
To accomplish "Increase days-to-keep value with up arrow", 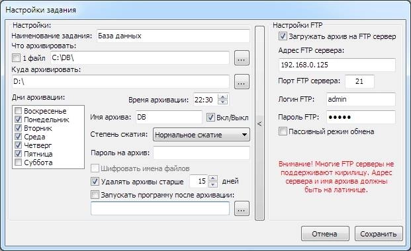I will pyautogui.click(x=213, y=178).
